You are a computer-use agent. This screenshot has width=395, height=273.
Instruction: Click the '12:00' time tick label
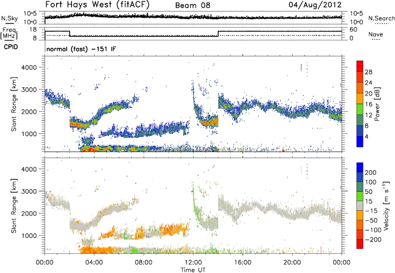click(x=193, y=263)
